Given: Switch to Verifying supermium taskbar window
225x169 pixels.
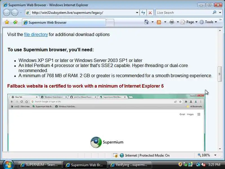Looking at the screenshot, I should [x=130, y=165].
